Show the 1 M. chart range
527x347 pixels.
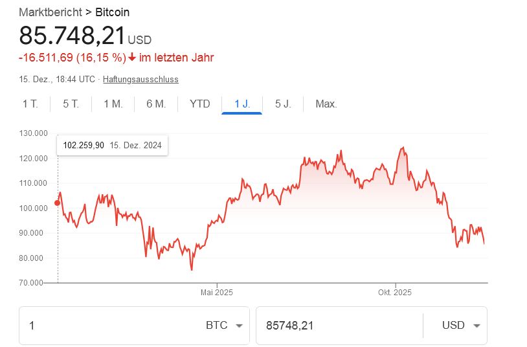coord(113,104)
